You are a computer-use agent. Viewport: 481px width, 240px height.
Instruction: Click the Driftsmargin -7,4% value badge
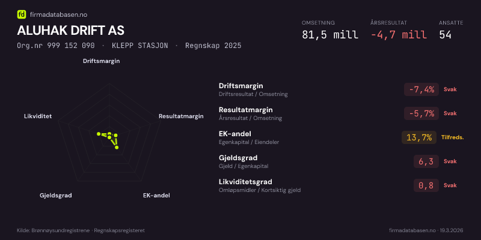click(421, 89)
